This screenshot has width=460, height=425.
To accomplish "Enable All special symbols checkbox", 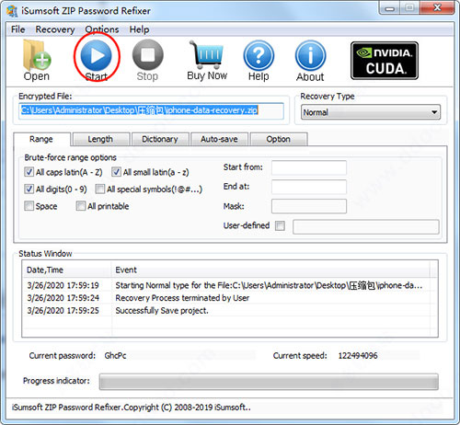I will coord(99,189).
